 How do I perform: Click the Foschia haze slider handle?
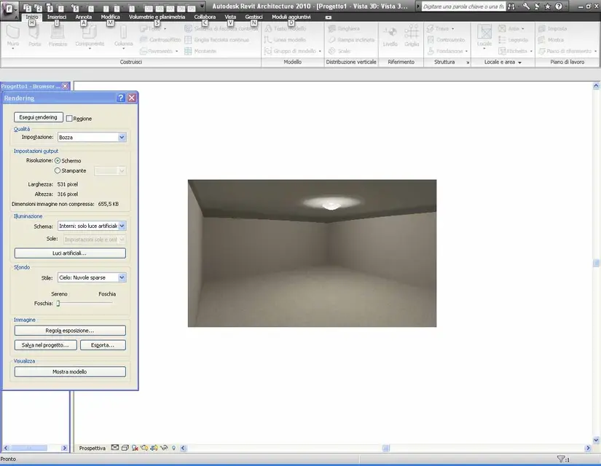tap(58, 303)
